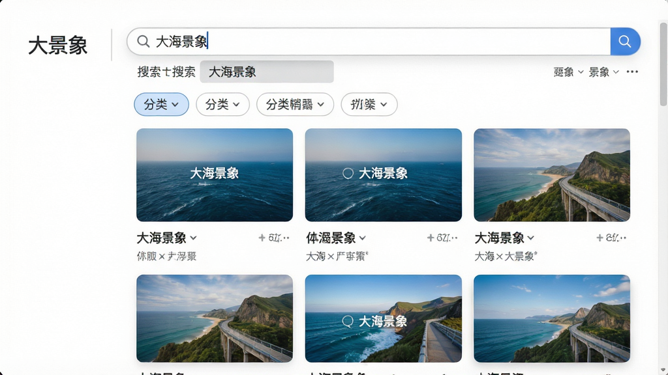
Task: Open the three-dot more options menu
Action: tap(632, 72)
